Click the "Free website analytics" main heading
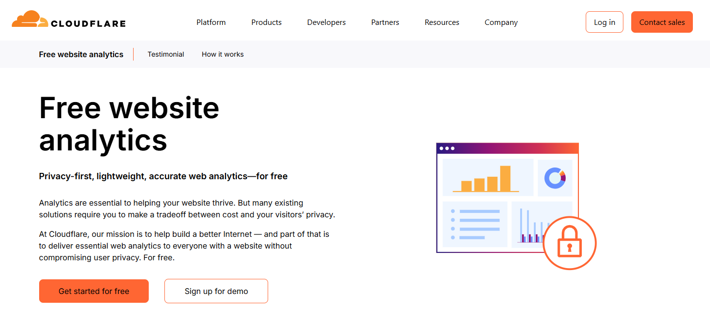710x314 pixels. (129, 124)
